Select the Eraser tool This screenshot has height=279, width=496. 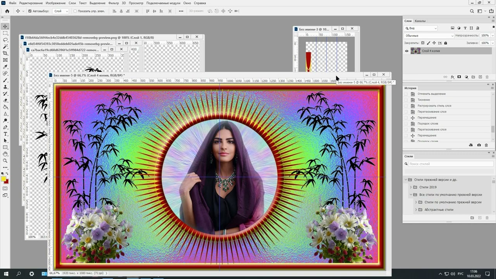pyautogui.click(x=5, y=100)
